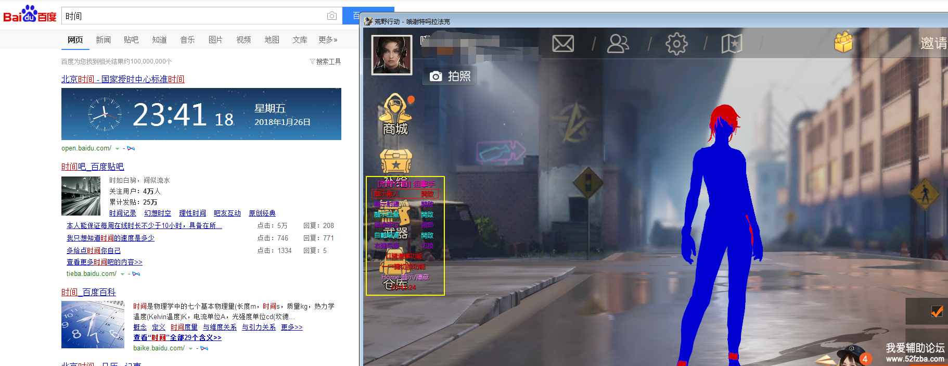Click the game window title bar icon
The height and width of the screenshot is (366, 948).
(368, 21)
